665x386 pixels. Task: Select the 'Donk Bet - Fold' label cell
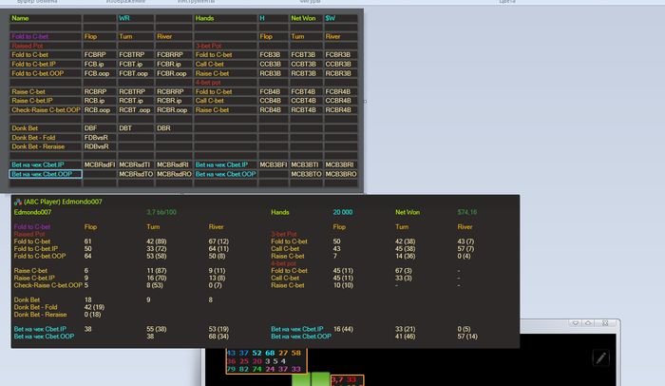pyautogui.click(x=46, y=138)
